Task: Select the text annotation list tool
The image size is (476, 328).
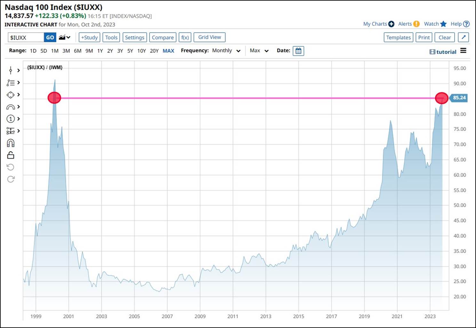Action: point(11,83)
